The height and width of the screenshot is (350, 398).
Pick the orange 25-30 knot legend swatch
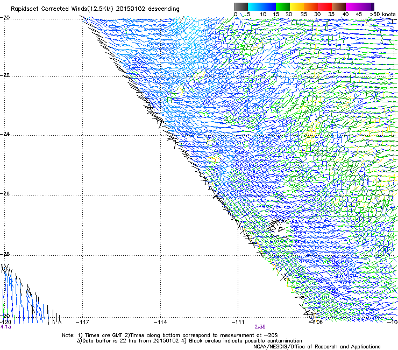coord(311,6)
